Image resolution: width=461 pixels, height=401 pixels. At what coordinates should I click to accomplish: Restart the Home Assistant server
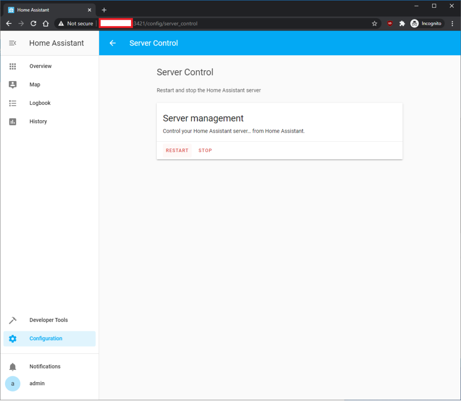(177, 150)
